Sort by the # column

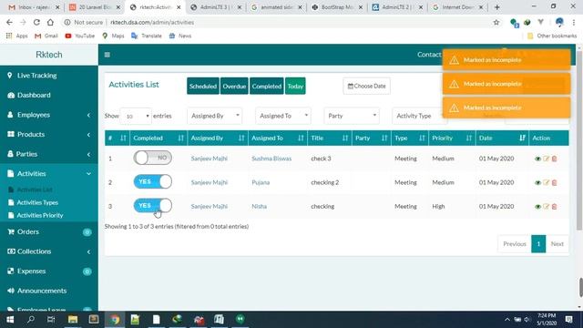click(x=118, y=138)
